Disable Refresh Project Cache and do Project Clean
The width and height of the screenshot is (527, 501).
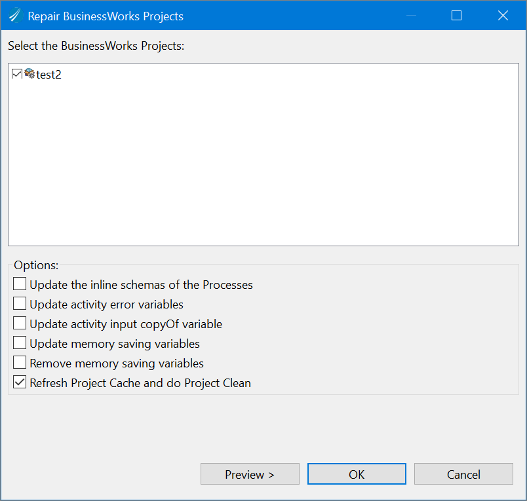[x=20, y=382]
